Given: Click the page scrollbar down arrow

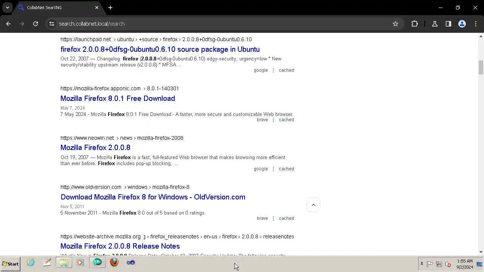Looking at the screenshot, I should (481, 252).
